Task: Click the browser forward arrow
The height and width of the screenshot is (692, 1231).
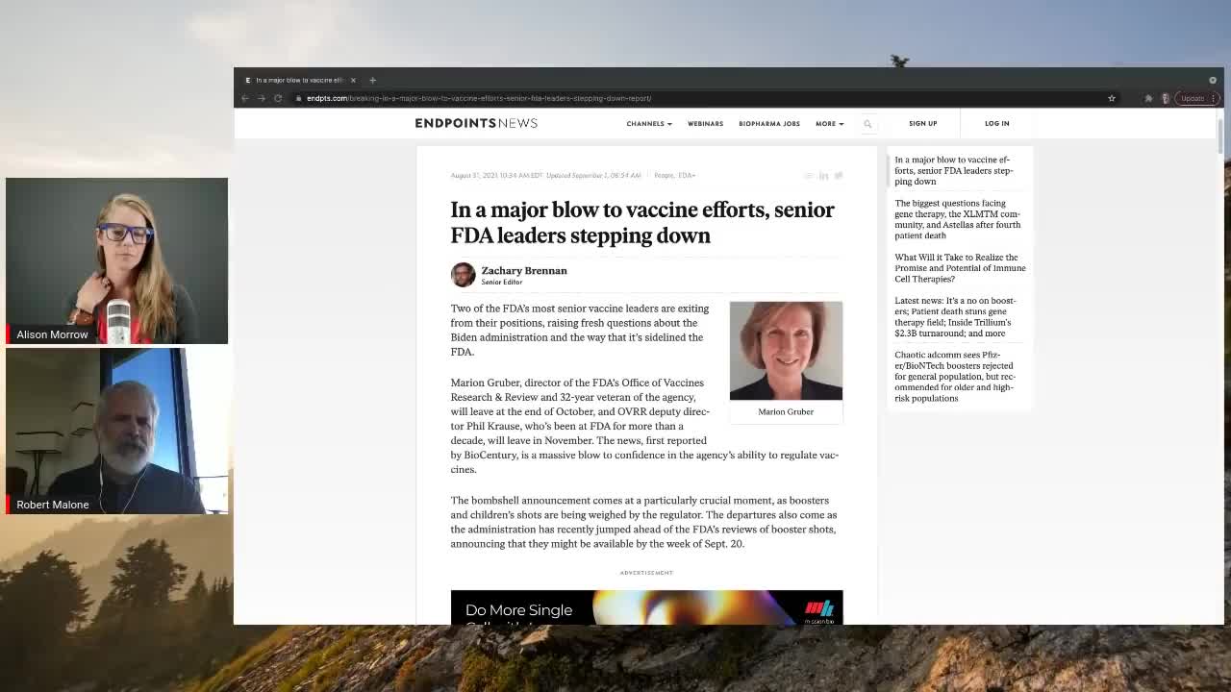Action: (x=261, y=98)
